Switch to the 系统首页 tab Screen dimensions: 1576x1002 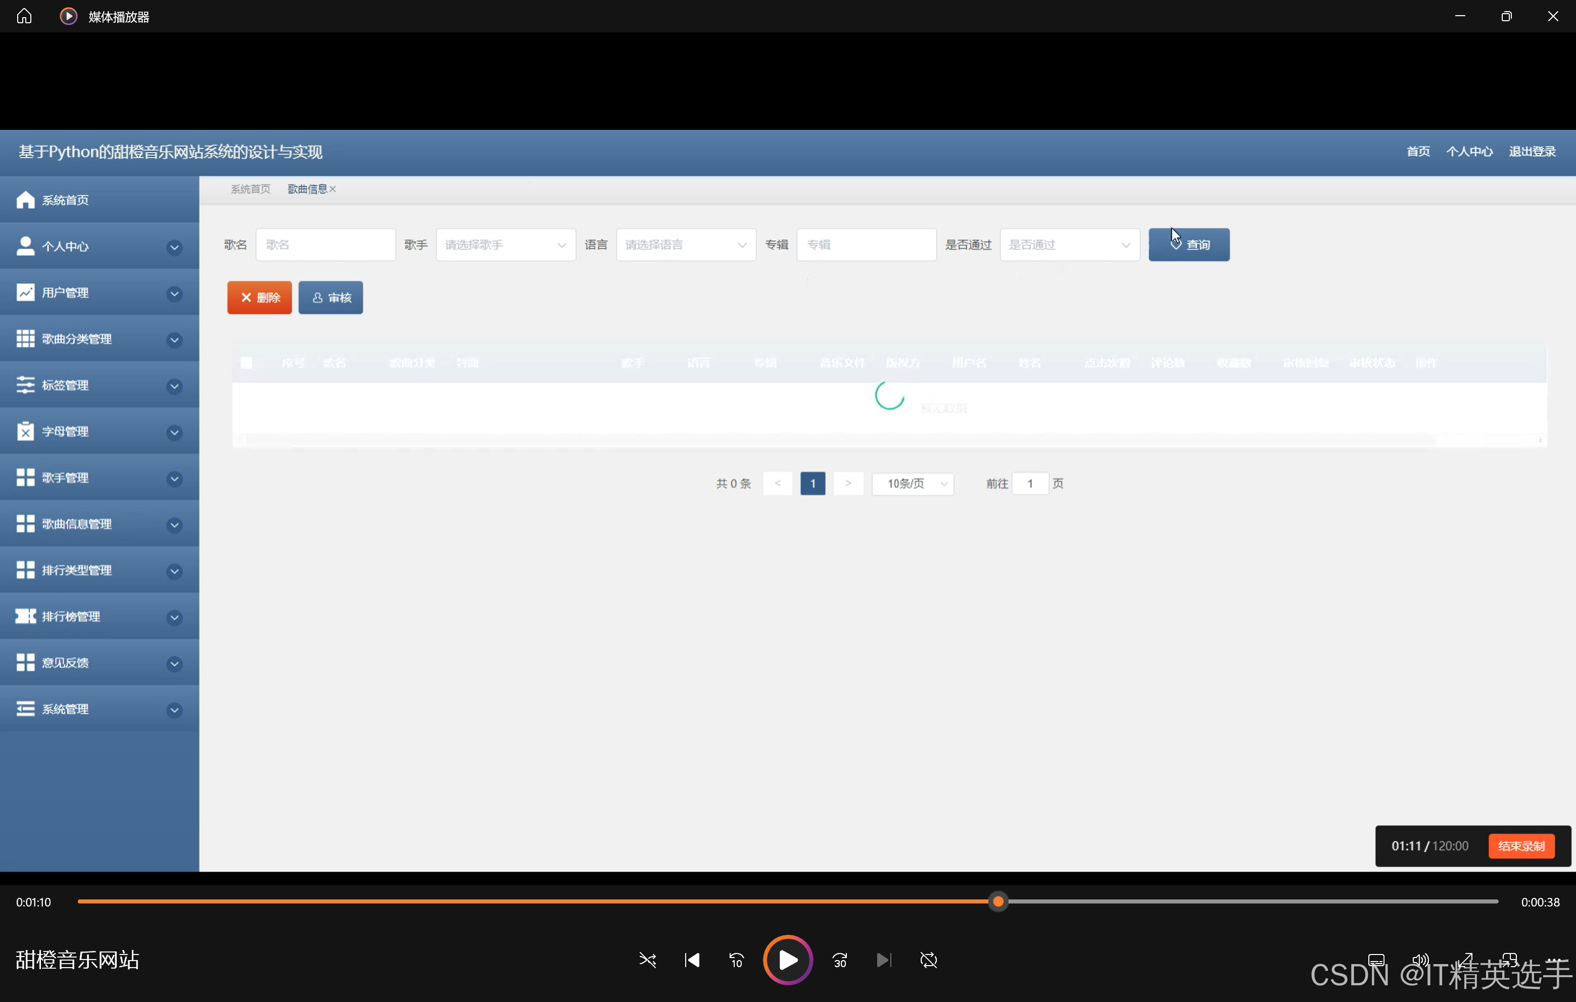coord(250,189)
